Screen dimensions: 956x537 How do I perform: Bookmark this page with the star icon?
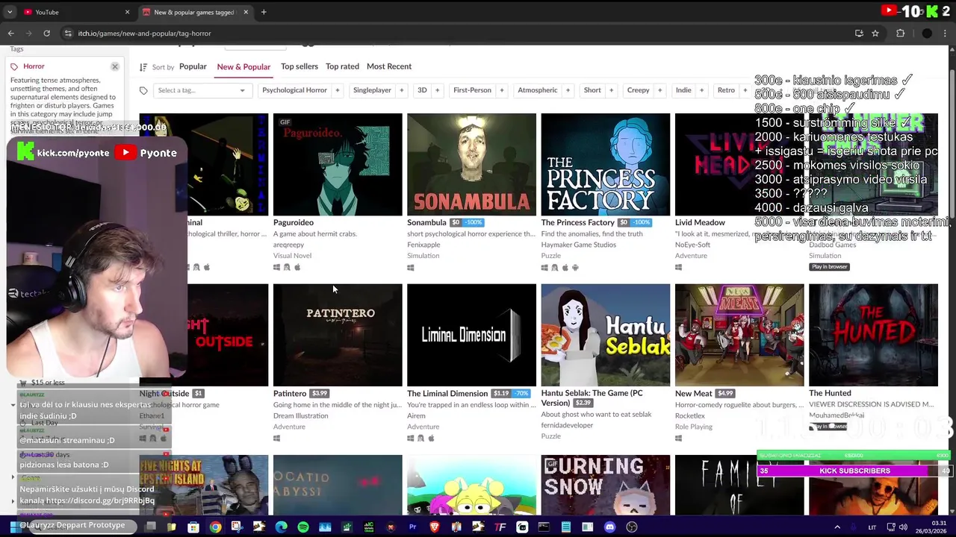(875, 33)
